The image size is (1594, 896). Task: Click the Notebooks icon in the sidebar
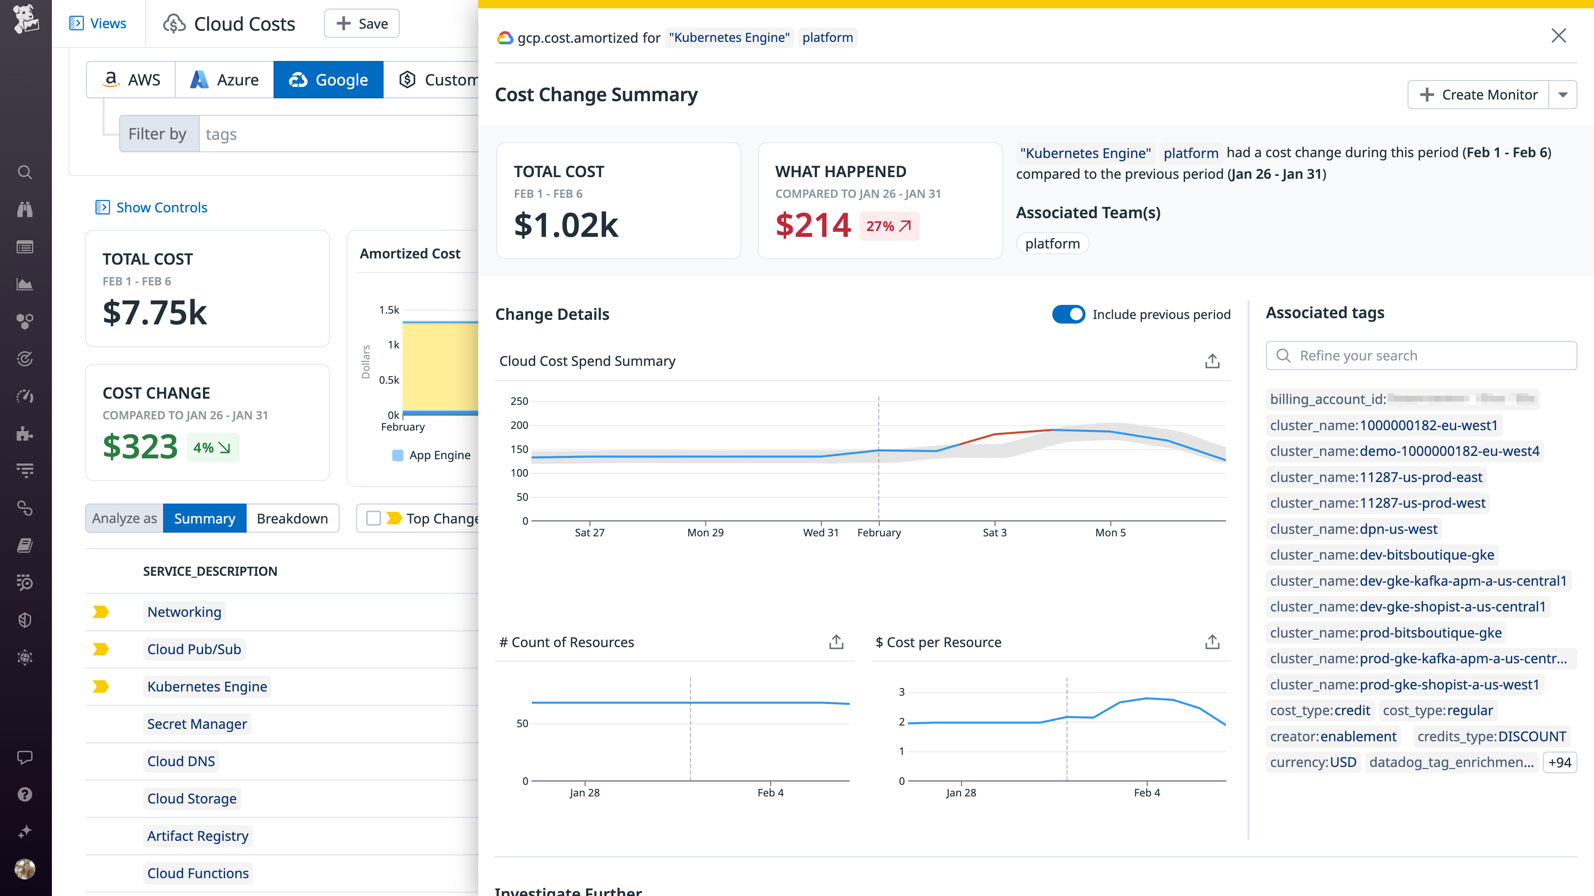[x=25, y=545]
